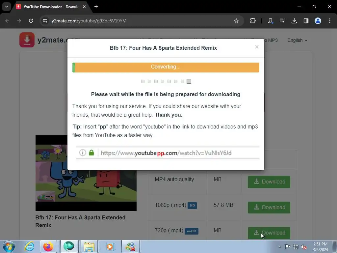
Task: Go back with the browser back arrow
Action: point(7,21)
